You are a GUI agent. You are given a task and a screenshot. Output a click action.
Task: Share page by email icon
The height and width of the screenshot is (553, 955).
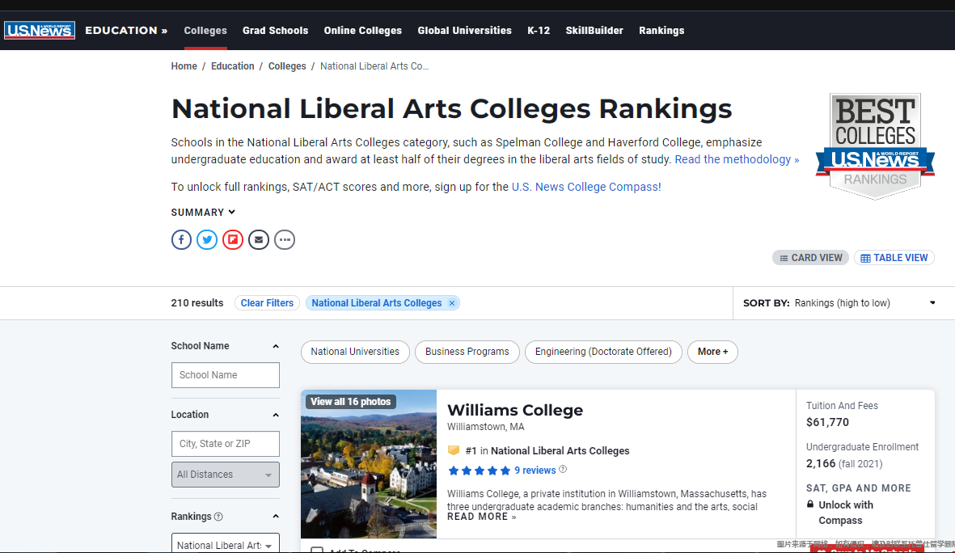(x=259, y=239)
